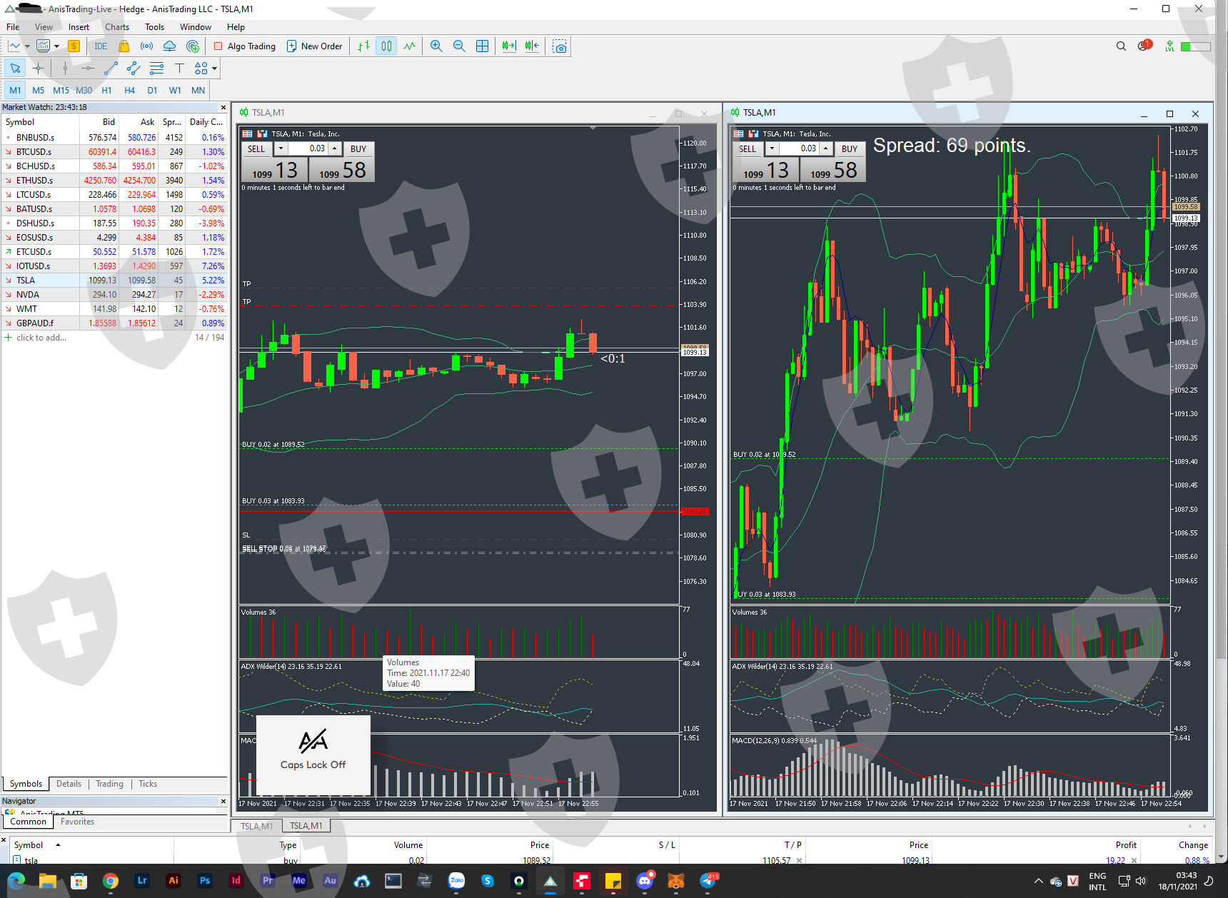Expand the new chart dropdown arrow
Screen dimensions: 1228x898
(27, 46)
